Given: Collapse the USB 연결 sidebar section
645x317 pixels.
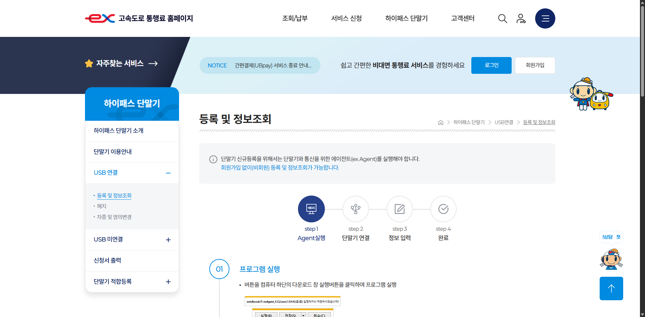Looking at the screenshot, I should [168, 173].
